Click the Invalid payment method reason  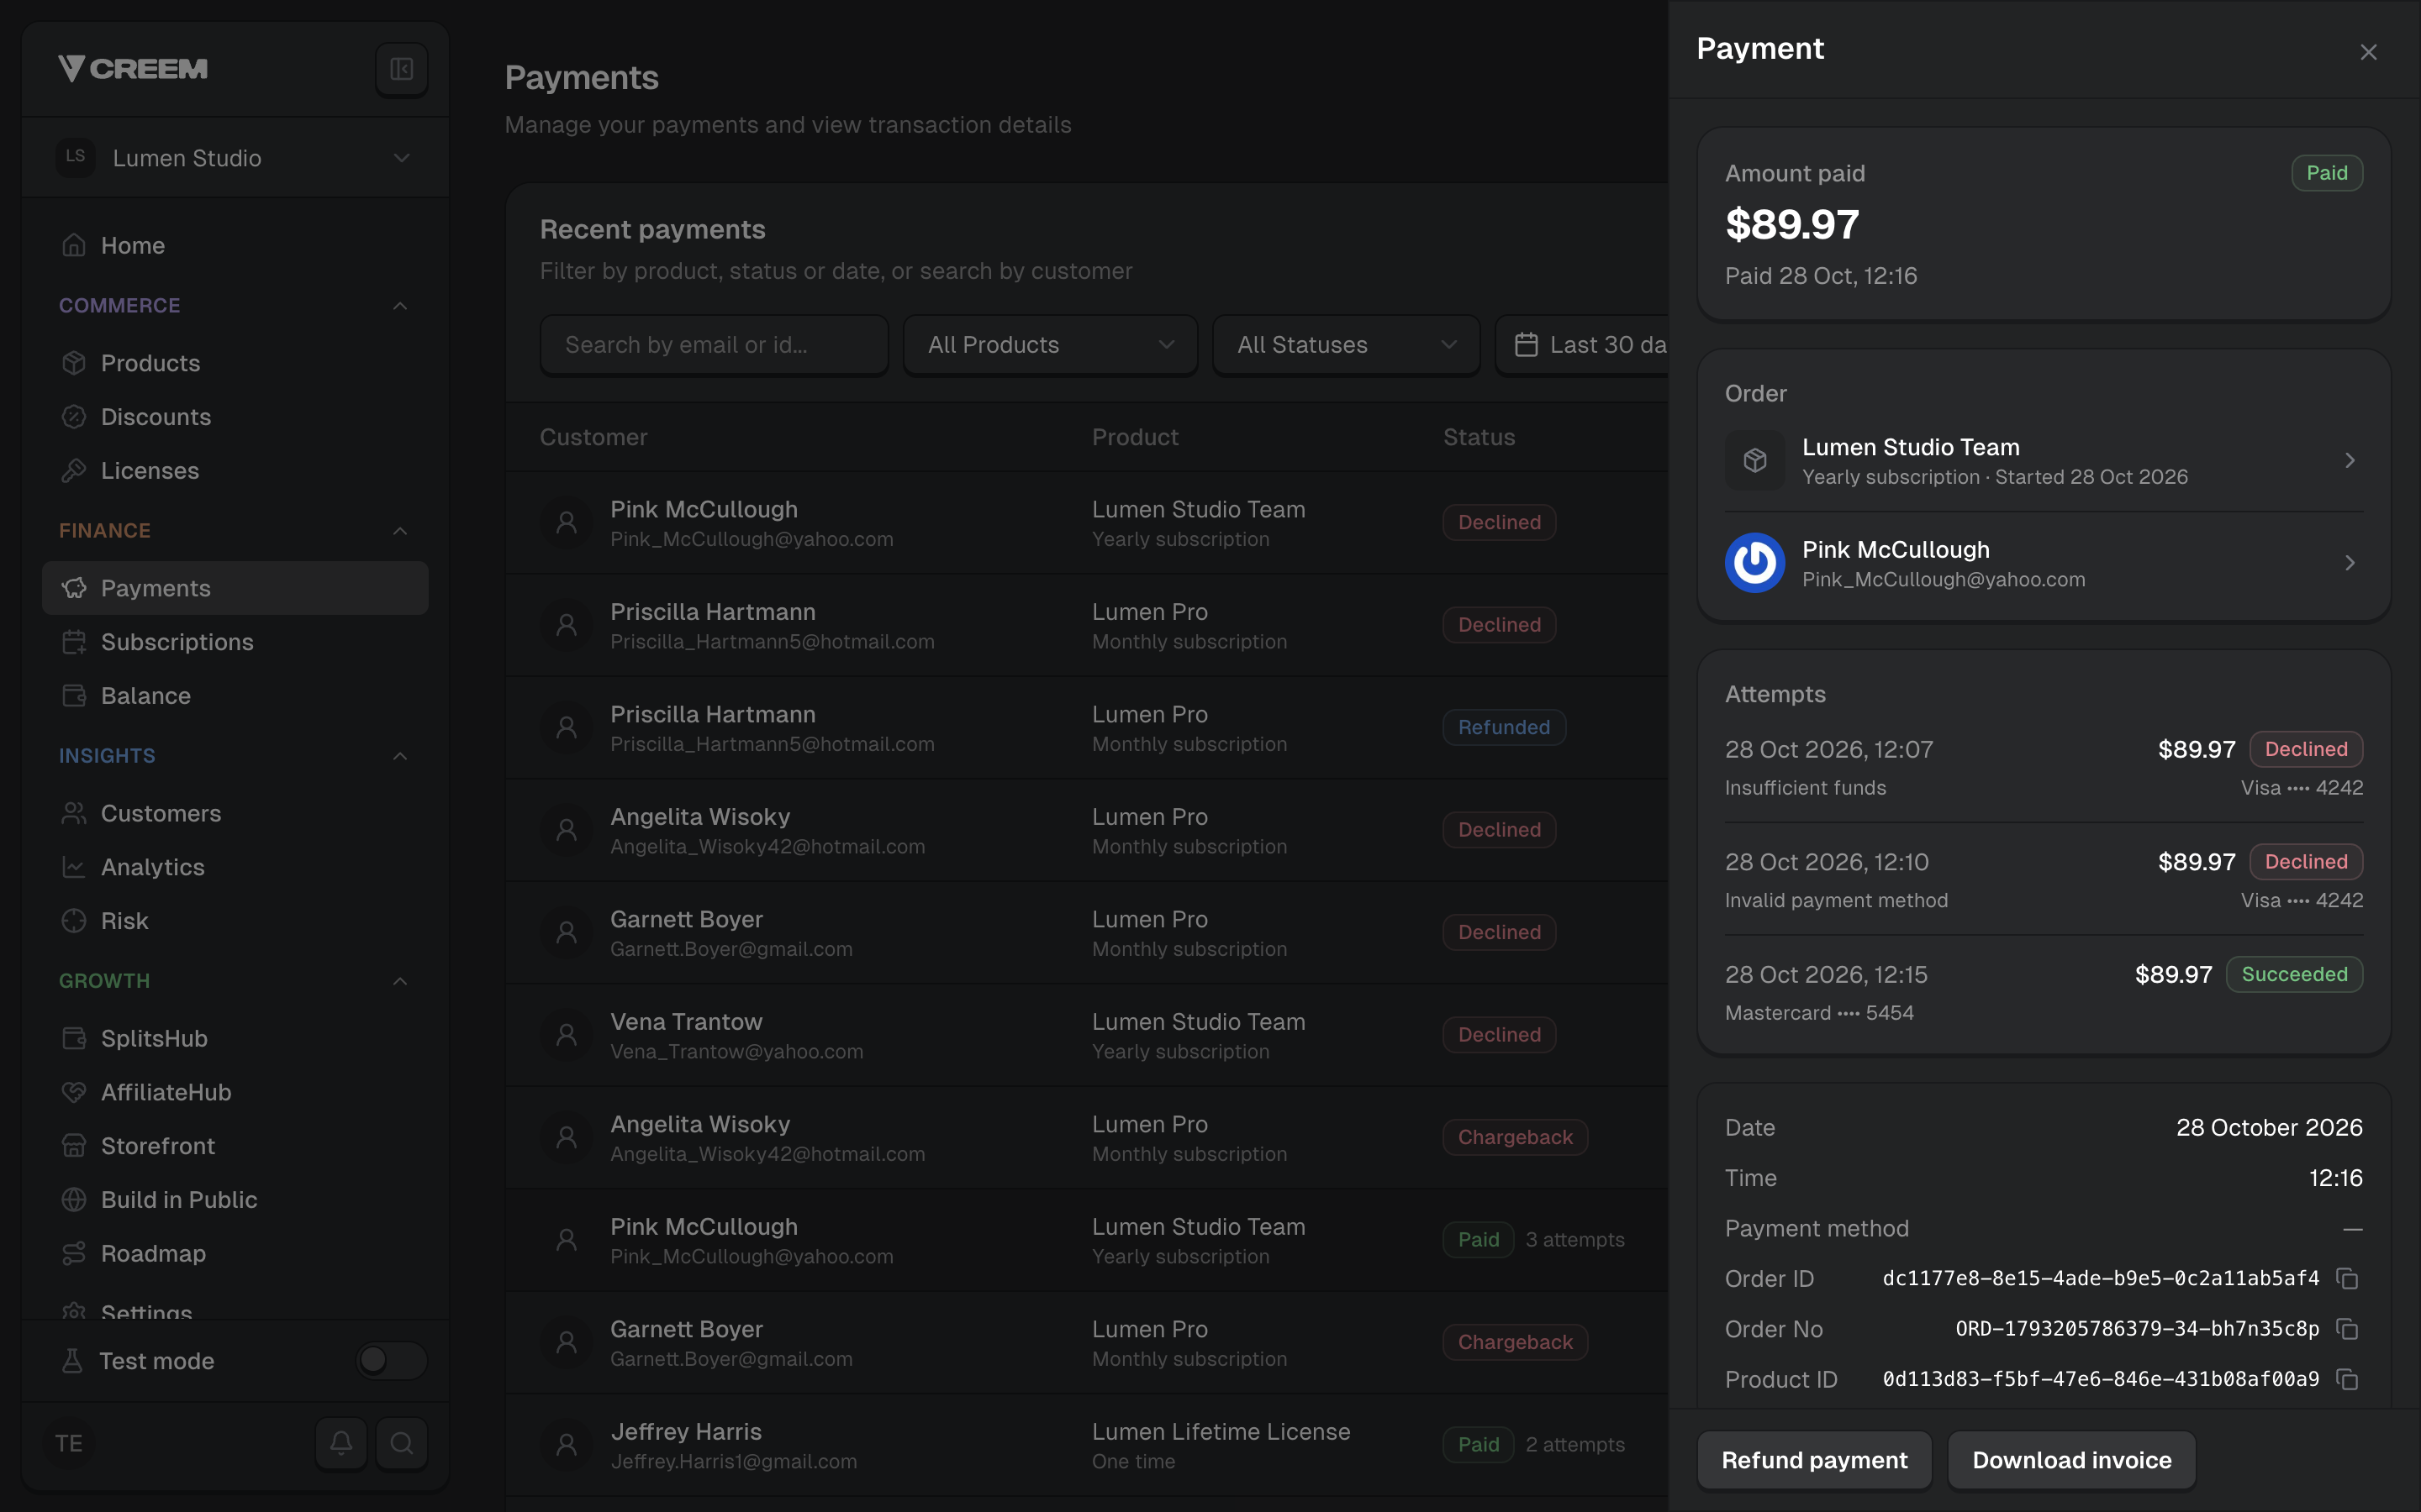click(x=1836, y=901)
